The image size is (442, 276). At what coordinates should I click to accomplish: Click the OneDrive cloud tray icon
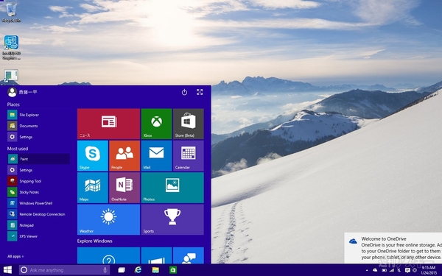[375, 270]
